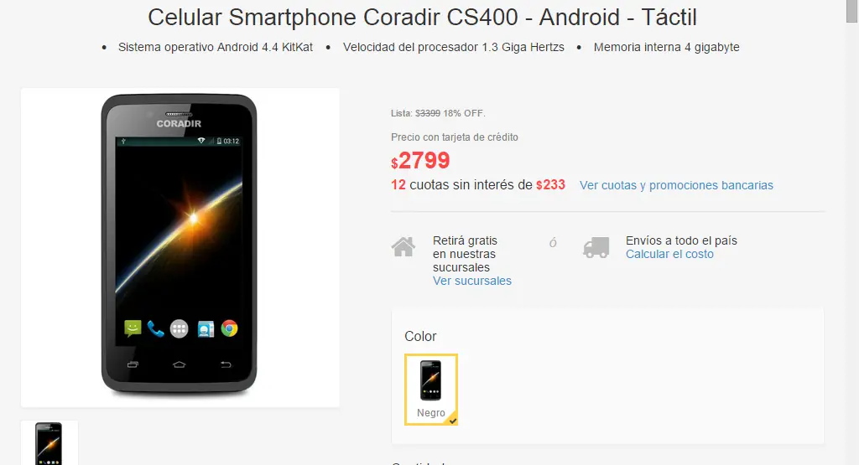
Task: Click Calcular el costo link
Action: click(669, 254)
